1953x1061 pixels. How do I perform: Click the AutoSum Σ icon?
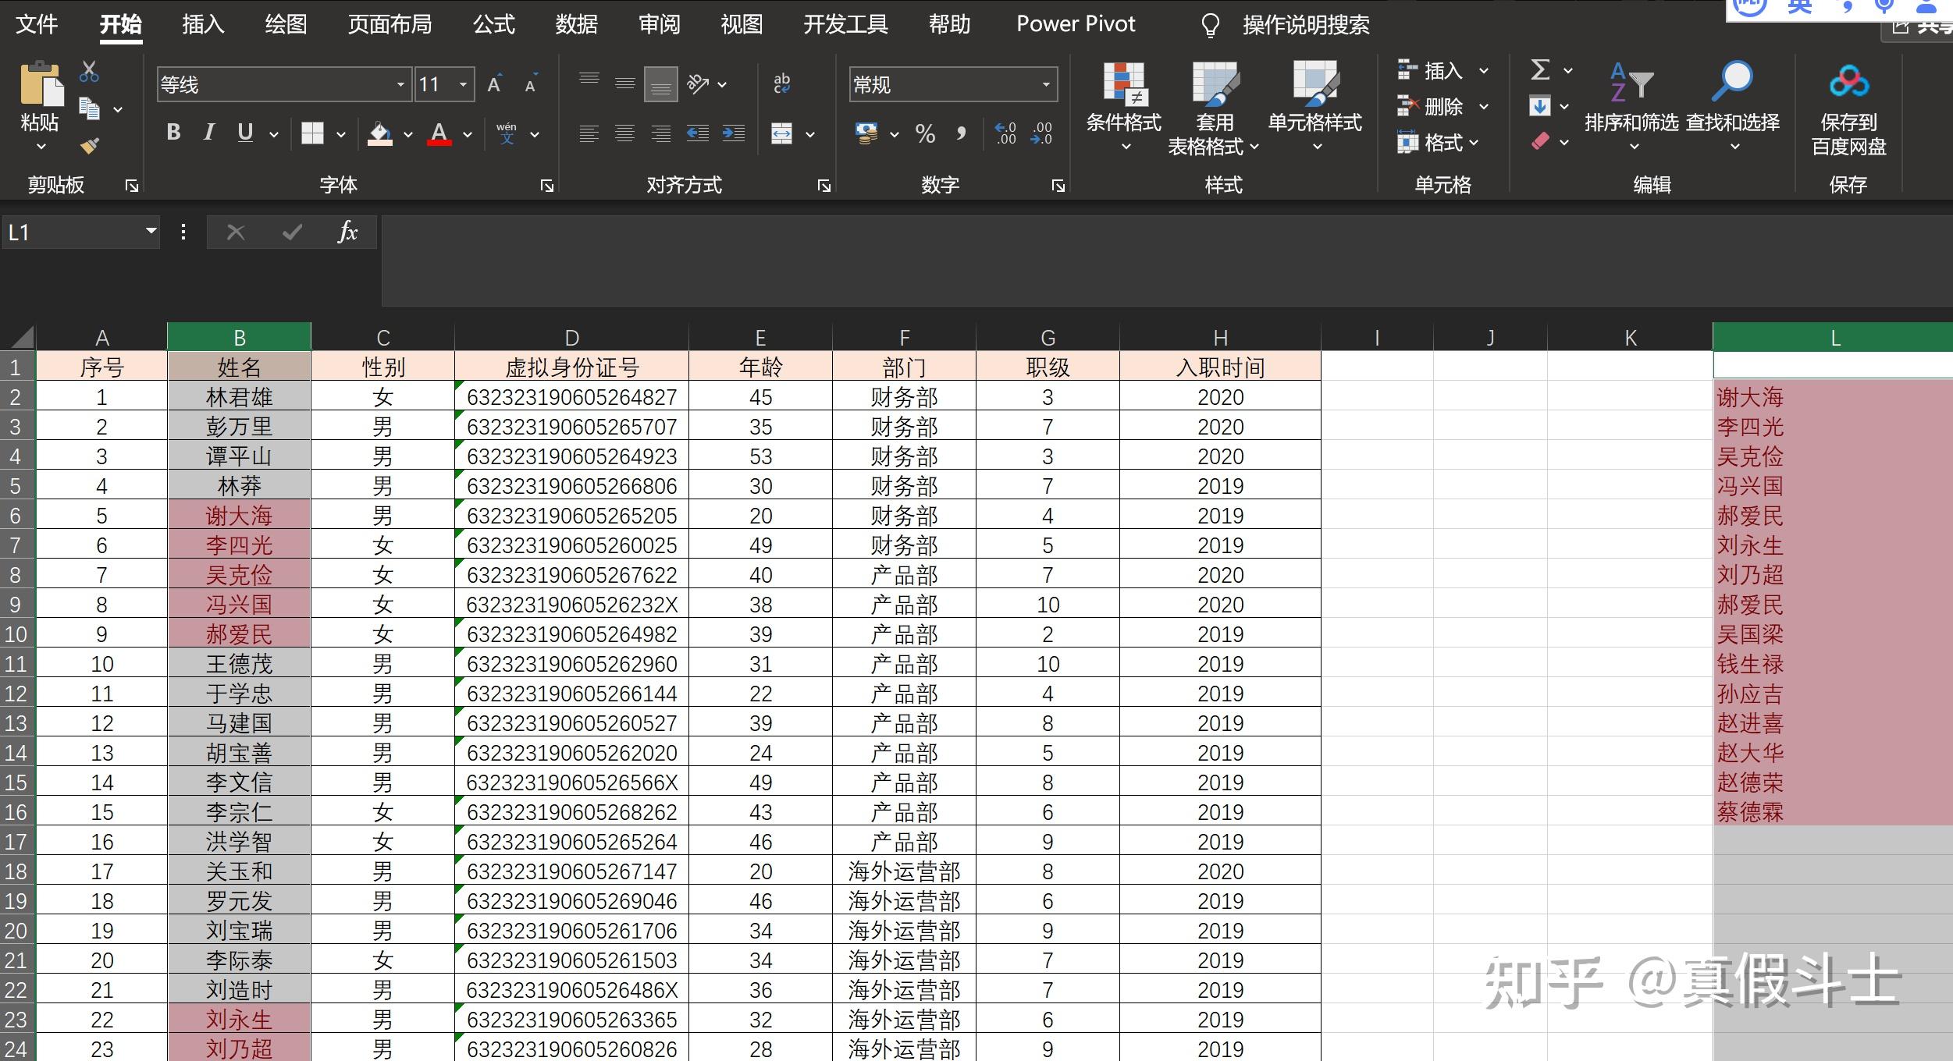click(x=1539, y=70)
